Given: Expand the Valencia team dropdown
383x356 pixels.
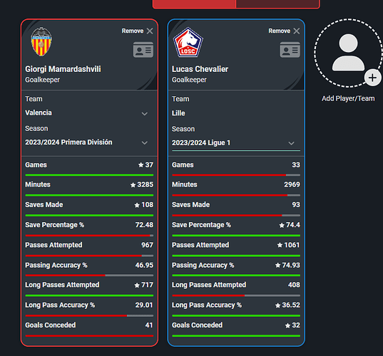Looking at the screenshot, I should (x=145, y=114).
